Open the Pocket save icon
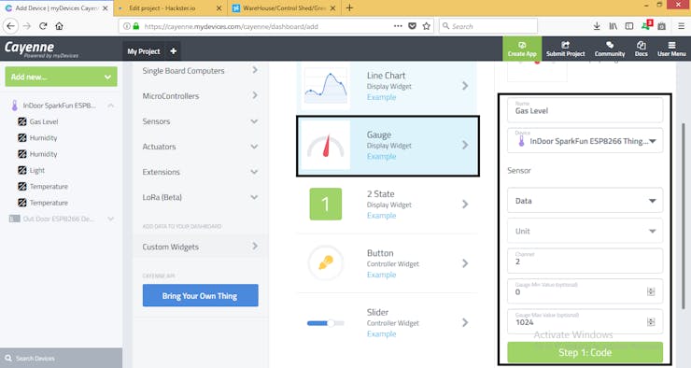 [x=412, y=26]
